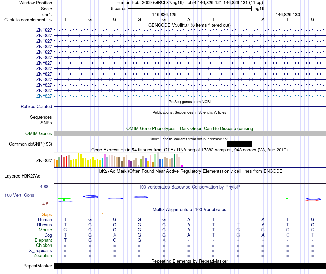
Task: Click the Sequences track label
Action: point(41,117)
